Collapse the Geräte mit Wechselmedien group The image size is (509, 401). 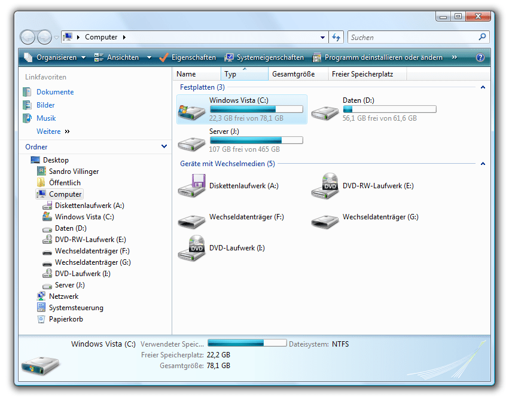pos(483,164)
